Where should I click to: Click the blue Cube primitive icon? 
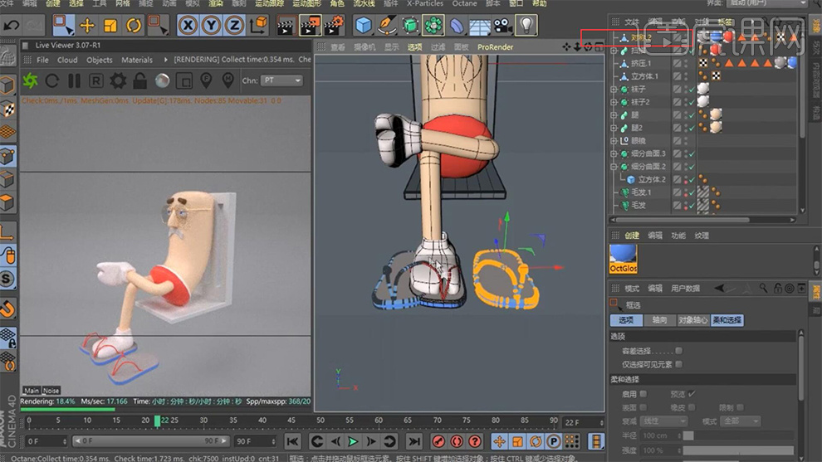[x=363, y=25]
